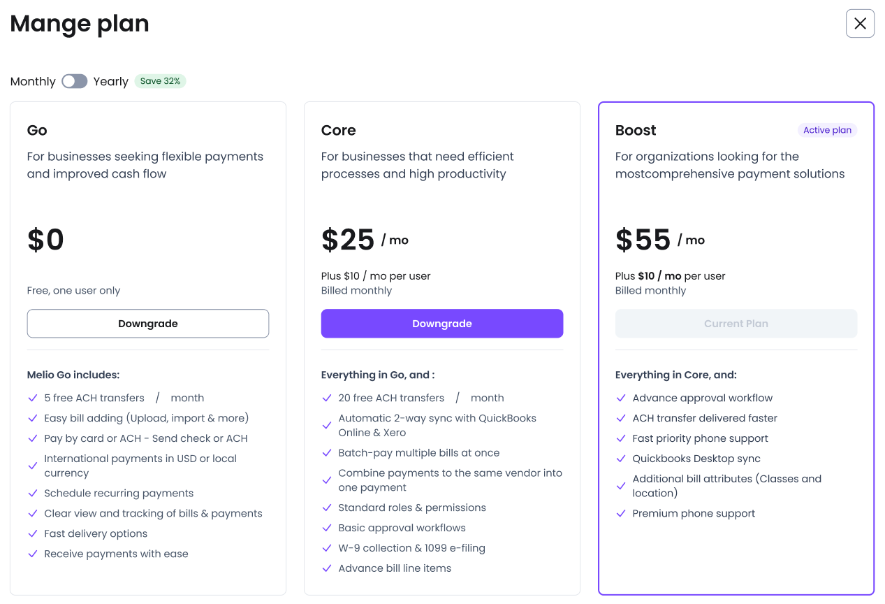The width and height of the screenshot is (885, 604).
Task: Click the Monthly billing label
Action: (x=33, y=81)
